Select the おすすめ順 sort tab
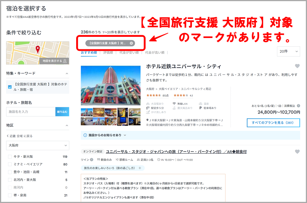 coord(89,53)
